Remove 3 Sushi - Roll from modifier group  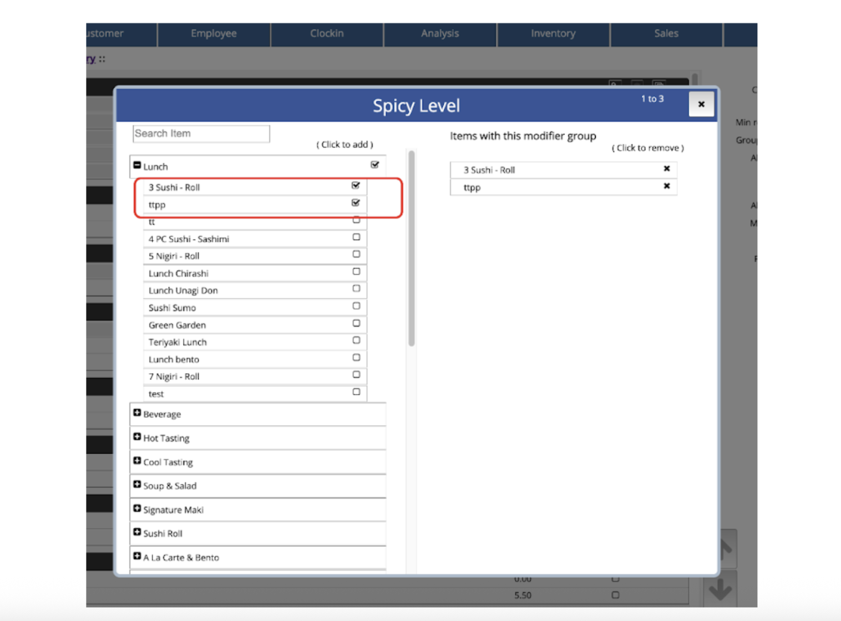click(x=667, y=169)
